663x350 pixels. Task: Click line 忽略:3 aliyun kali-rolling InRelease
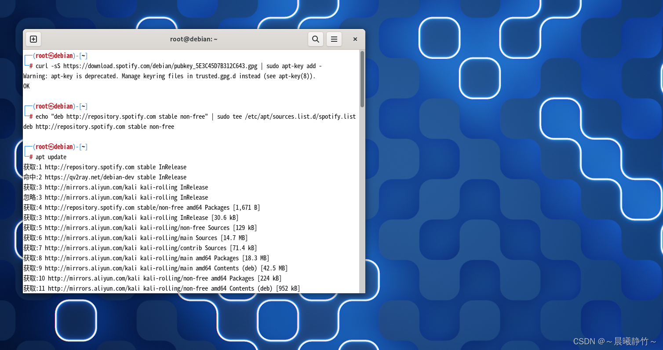(x=116, y=197)
